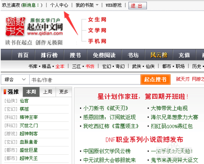Open 奇幻 category link
The width and height of the screenshot is (204, 164).
(x=120, y=67)
